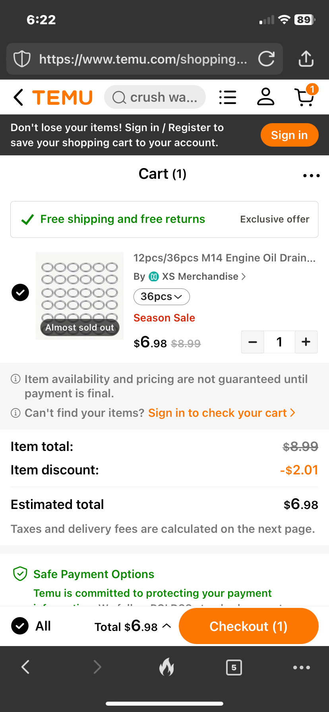Decrease item quantity with minus button
Screen dimensions: 329x712
coord(253,342)
